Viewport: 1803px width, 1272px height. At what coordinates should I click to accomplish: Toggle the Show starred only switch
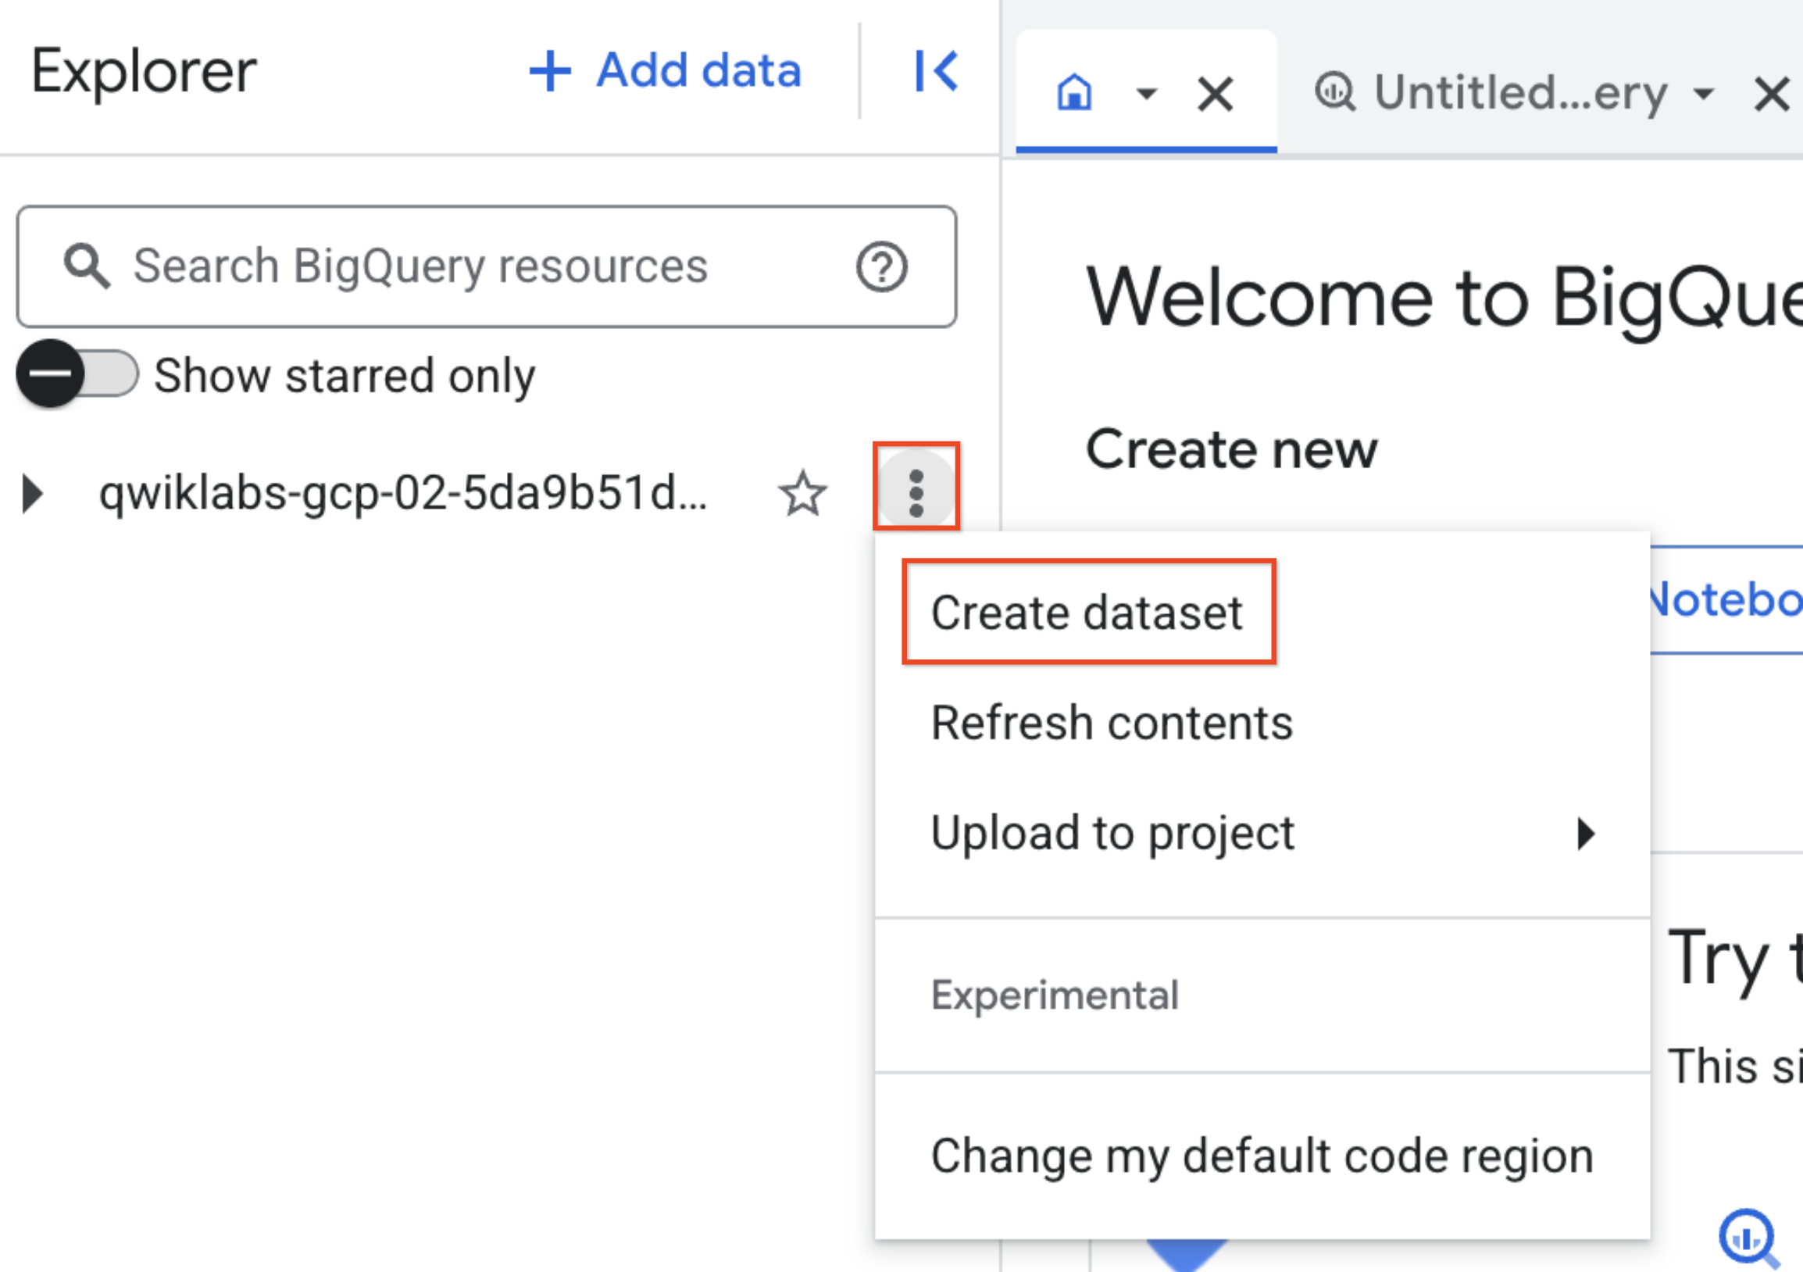pyautogui.click(x=77, y=373)
